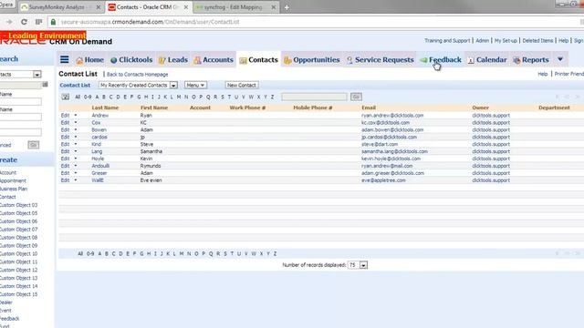
Task: Click the secure padlock icon in address bar
Action: point(53,22)
